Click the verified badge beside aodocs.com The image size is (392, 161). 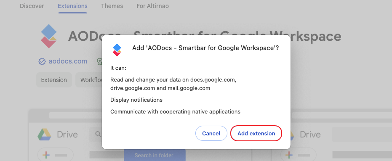point(42,61)
